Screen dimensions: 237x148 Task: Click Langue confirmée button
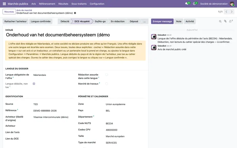click(x=41, y=22)
